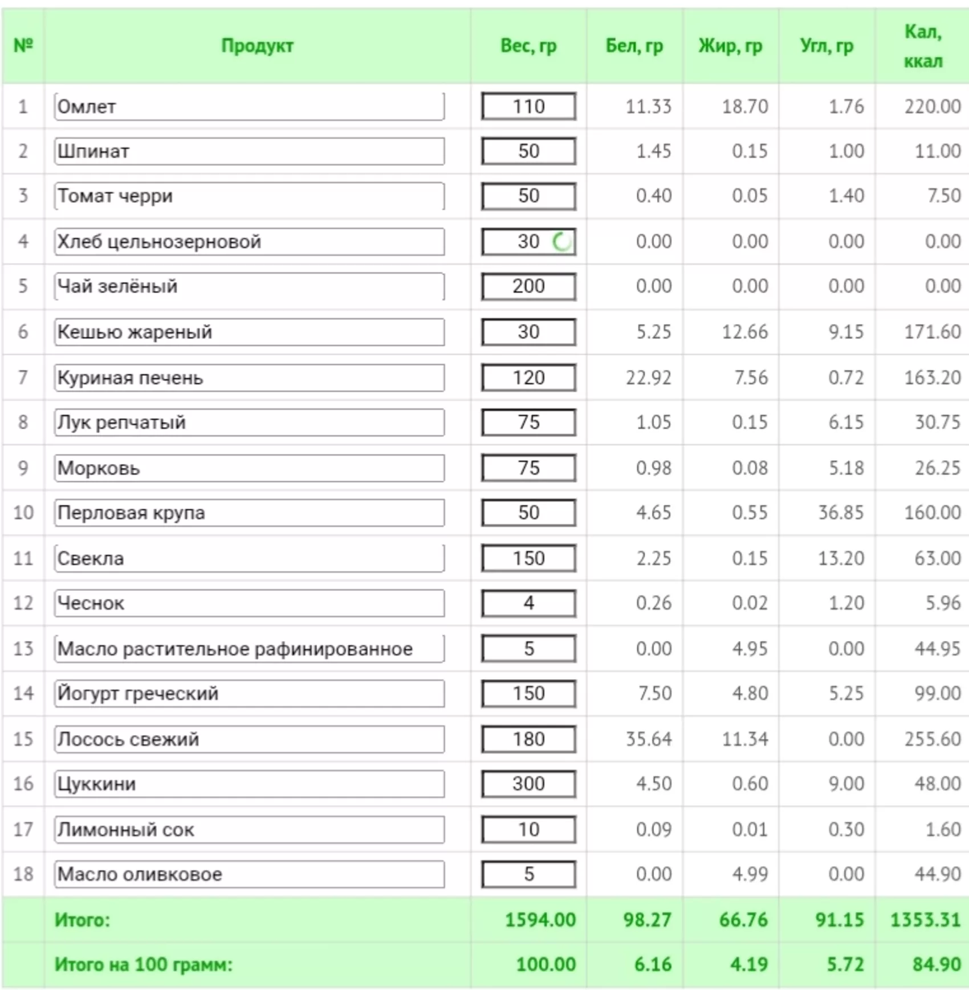Click the Цуккини product field
Screen dimensions: 969x990
pos(249,784)
